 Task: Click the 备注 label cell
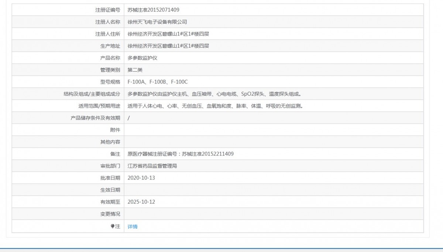click(x=68, y=154)
